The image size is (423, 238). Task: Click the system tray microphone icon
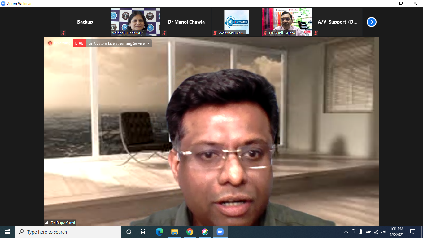pyautogui.click(x=360, y=232)
